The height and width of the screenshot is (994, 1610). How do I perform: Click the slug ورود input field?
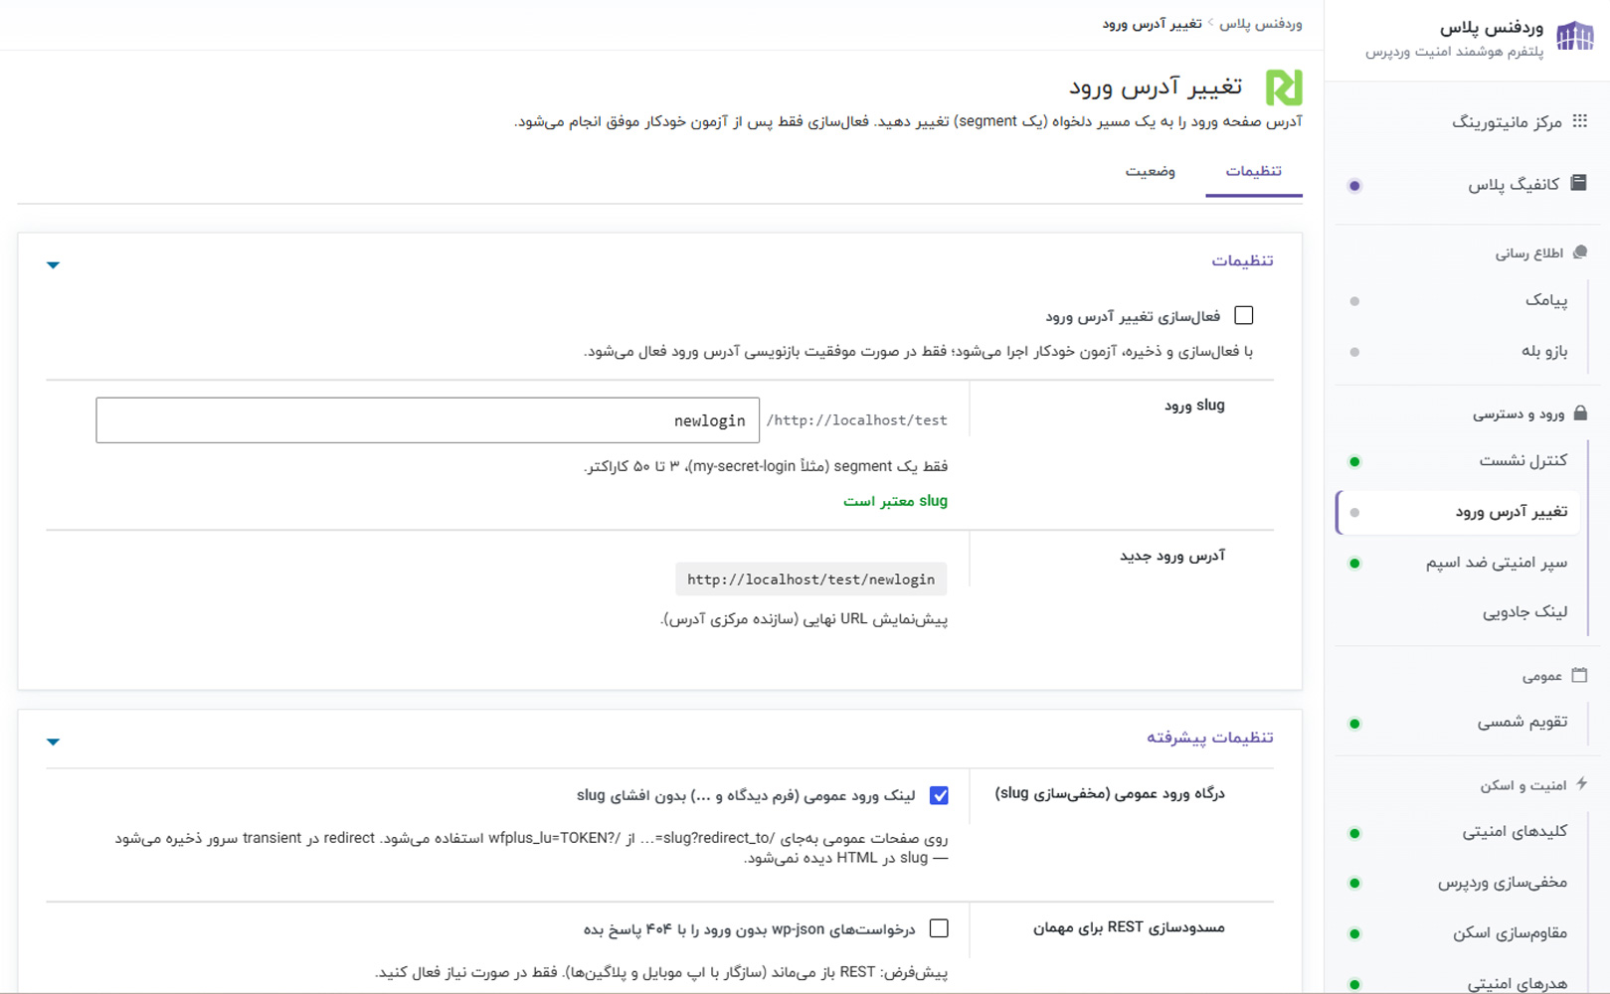[428, 420]
